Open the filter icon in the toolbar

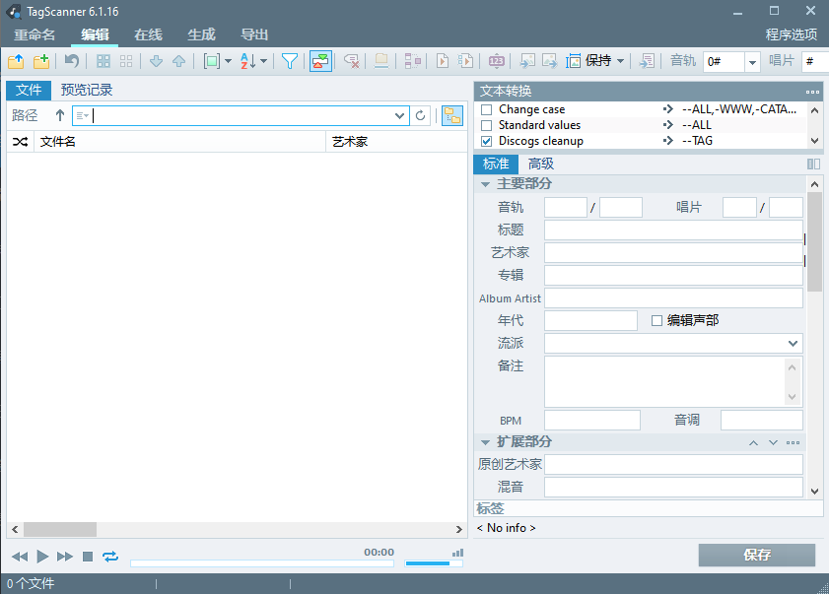click(291, 61)
